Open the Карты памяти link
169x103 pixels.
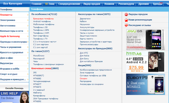(86, 39)
